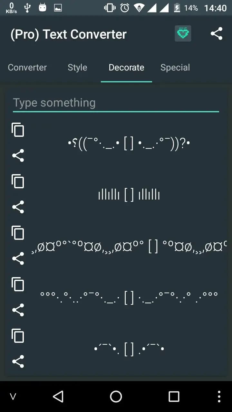This screenshot has height=412, width=232.
Task: Open the pixel heart ASCII app icon
Action: pos(183,33)
